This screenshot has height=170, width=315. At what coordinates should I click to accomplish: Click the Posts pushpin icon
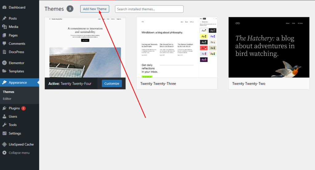(4, 18)
